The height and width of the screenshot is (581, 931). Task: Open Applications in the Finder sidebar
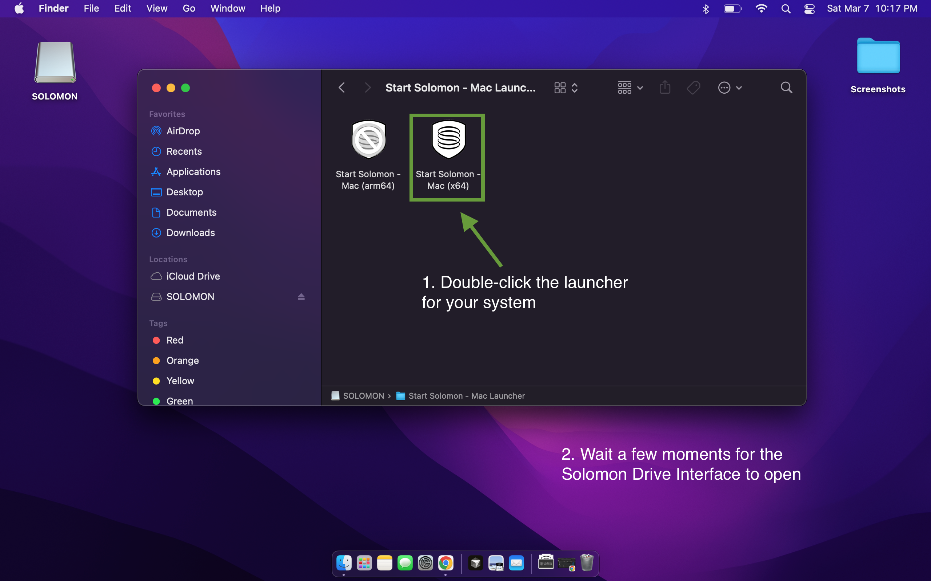pos(193,172)
